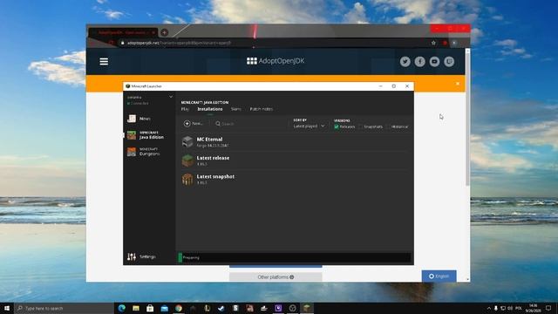Open Mail app from taskbar

(x=165, y=308)
